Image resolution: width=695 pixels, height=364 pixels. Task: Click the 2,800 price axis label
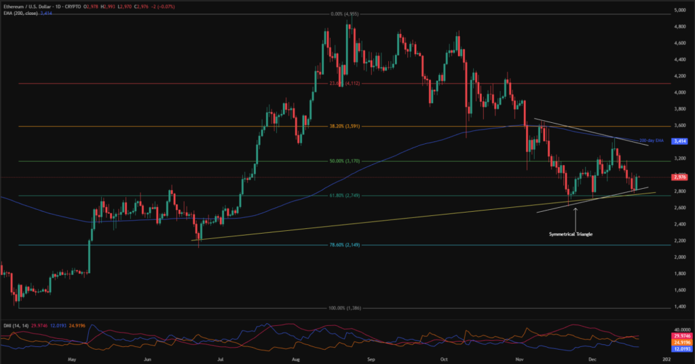point(680,192)
